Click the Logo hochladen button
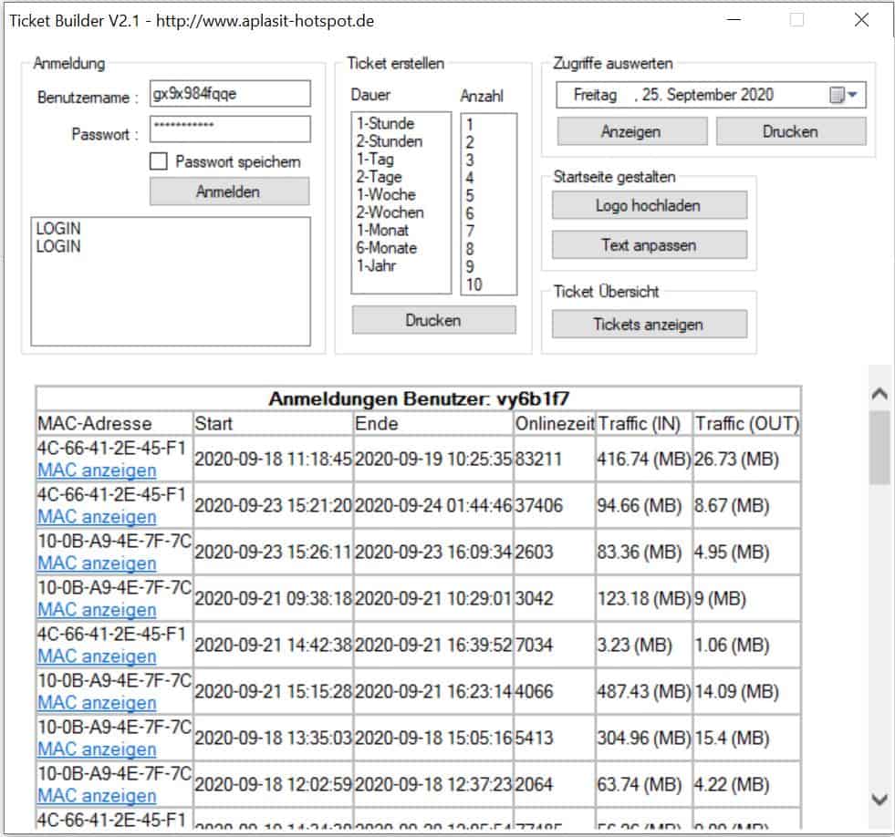 (x=650, y=205)
